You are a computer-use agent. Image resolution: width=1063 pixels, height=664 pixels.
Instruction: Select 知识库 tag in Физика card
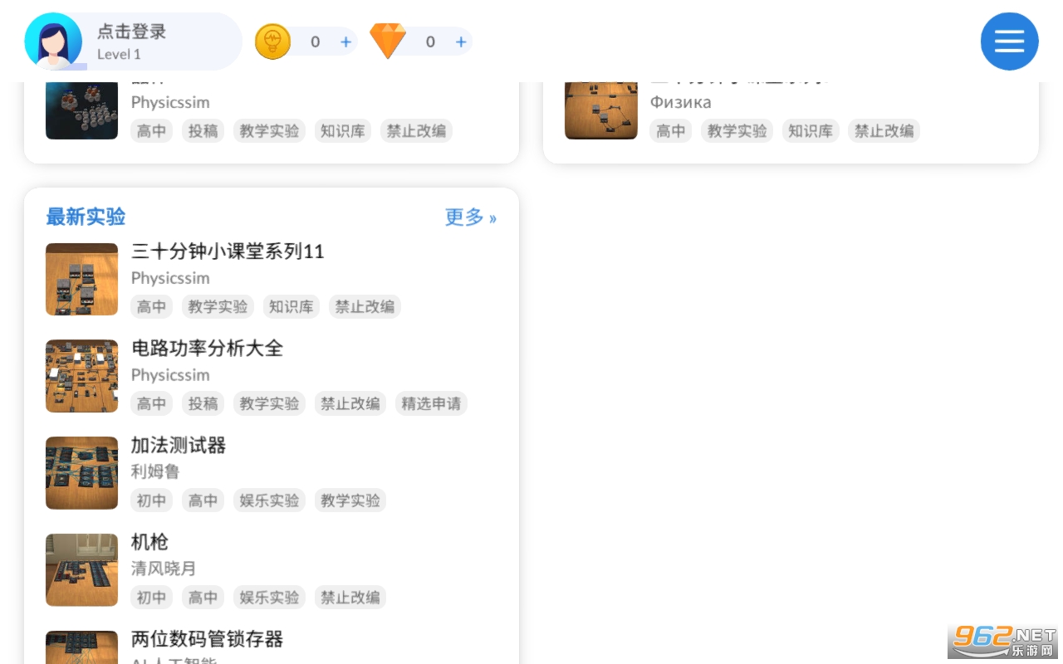pos(811,131)
